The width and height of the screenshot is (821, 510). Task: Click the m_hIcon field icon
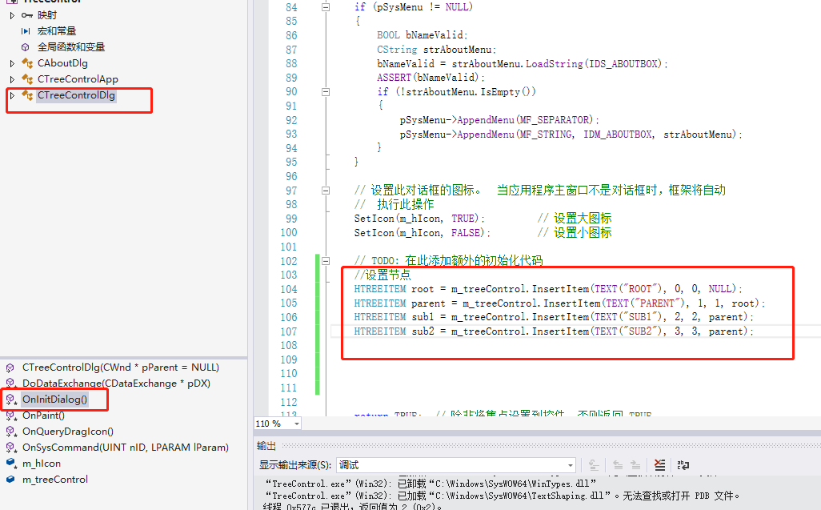pos(10,463)
